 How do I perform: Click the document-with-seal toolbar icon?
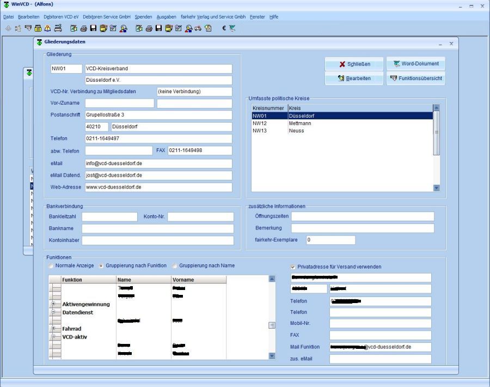tap(208, 28)
